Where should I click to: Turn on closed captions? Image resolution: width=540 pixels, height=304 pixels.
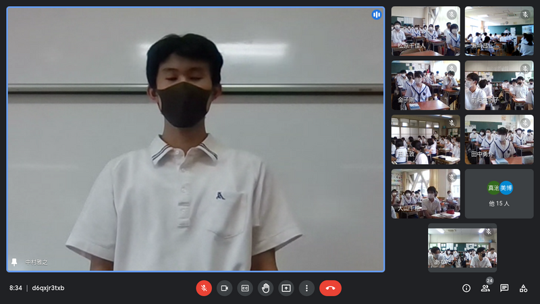pyautogui.click(x=245, y=288)
